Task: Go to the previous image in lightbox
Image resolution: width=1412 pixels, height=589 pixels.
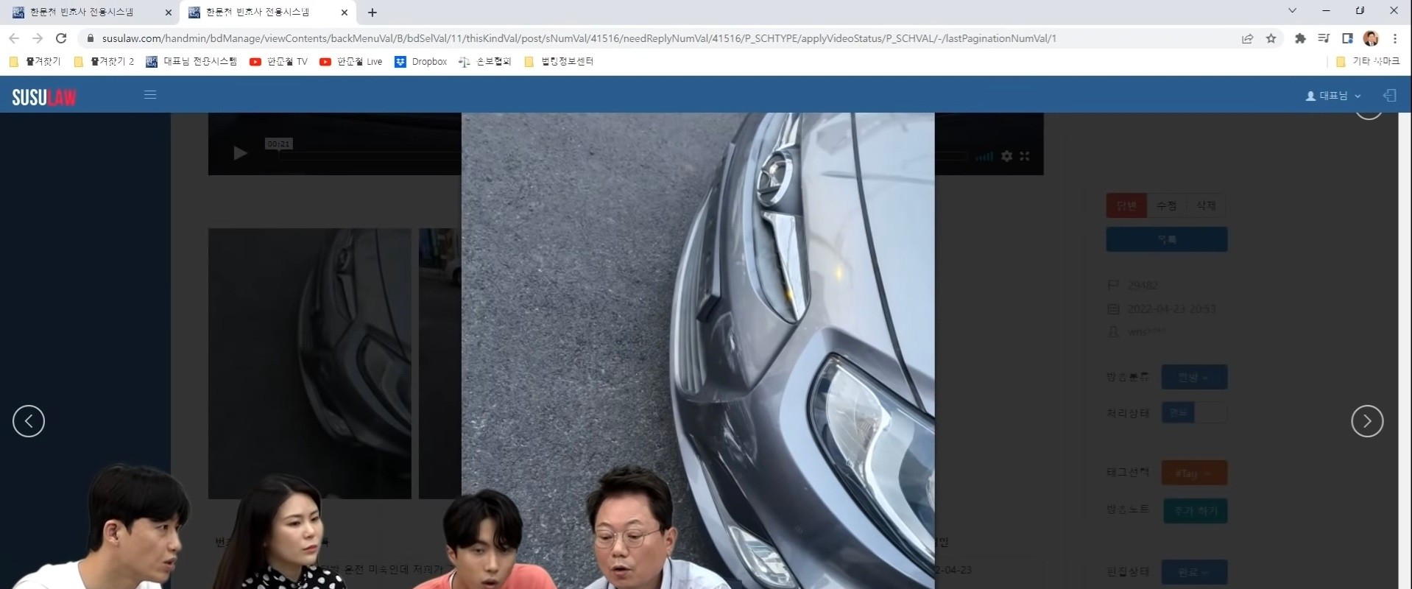Action: 29,421
